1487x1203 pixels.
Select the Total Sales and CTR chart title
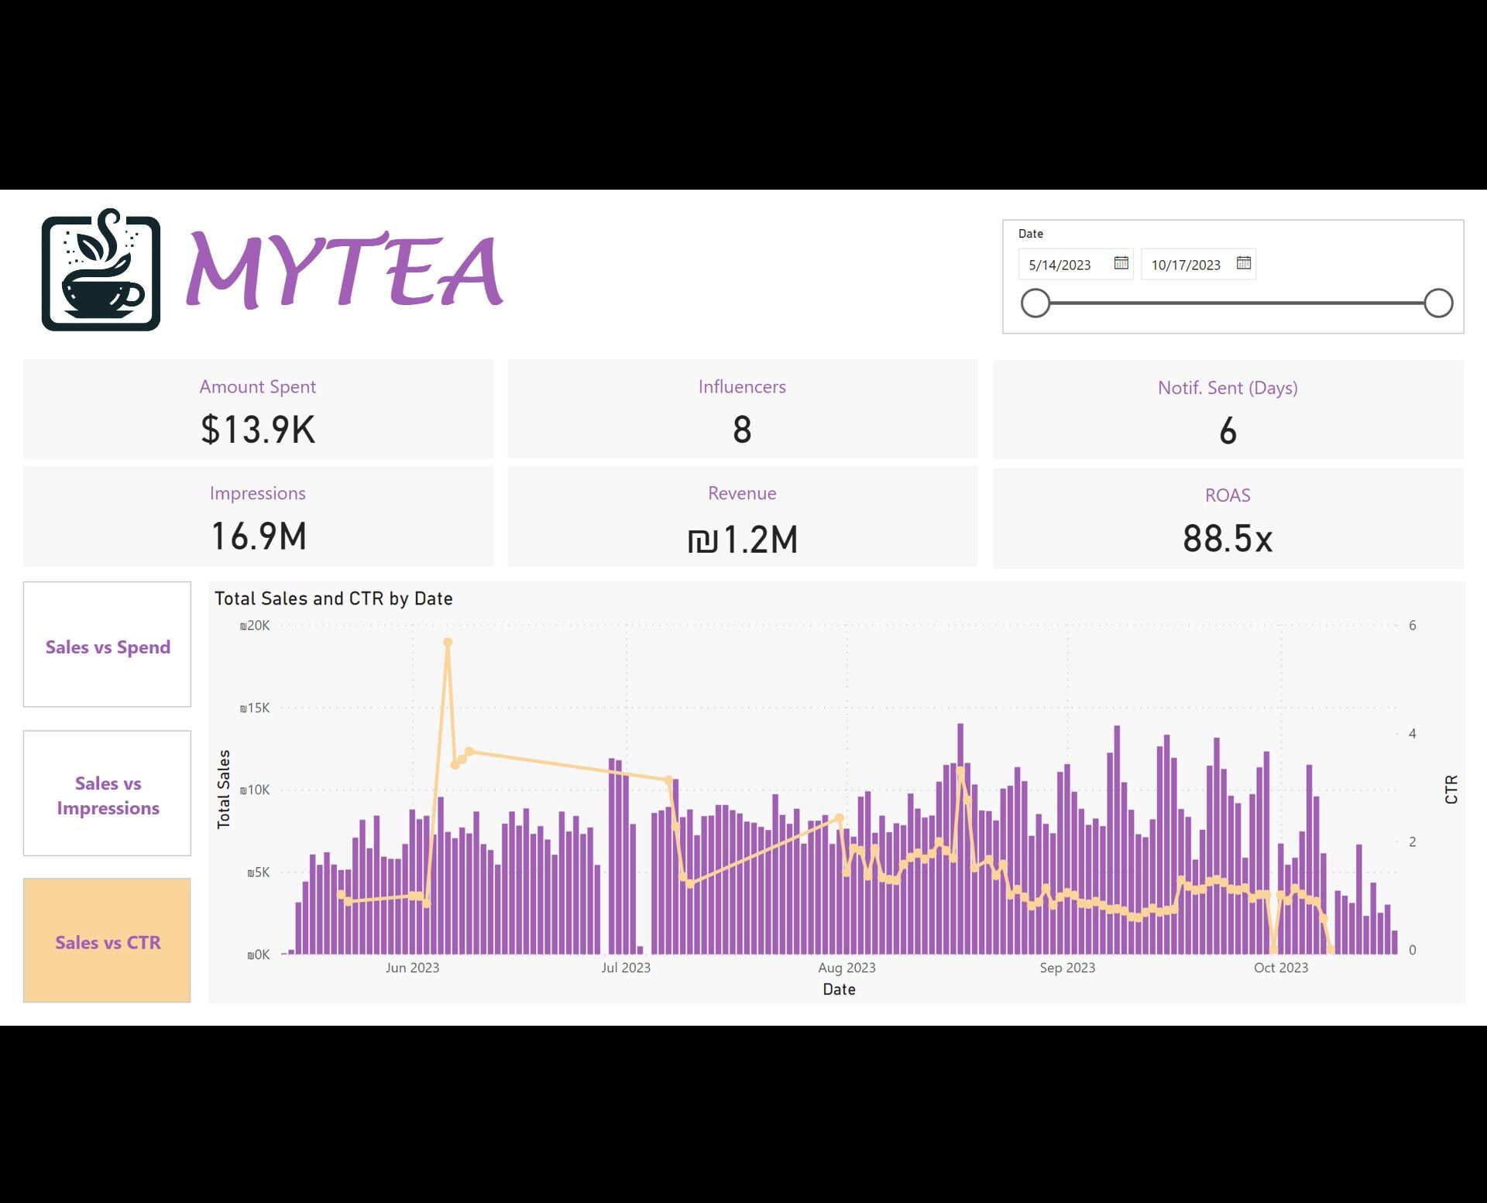click(x=333, y=598)
